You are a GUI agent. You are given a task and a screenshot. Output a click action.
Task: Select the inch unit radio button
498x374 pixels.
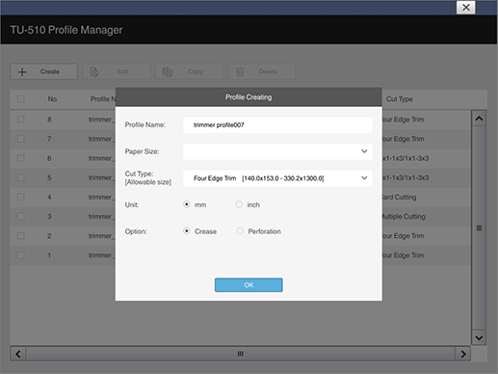(x=239, y=204)
